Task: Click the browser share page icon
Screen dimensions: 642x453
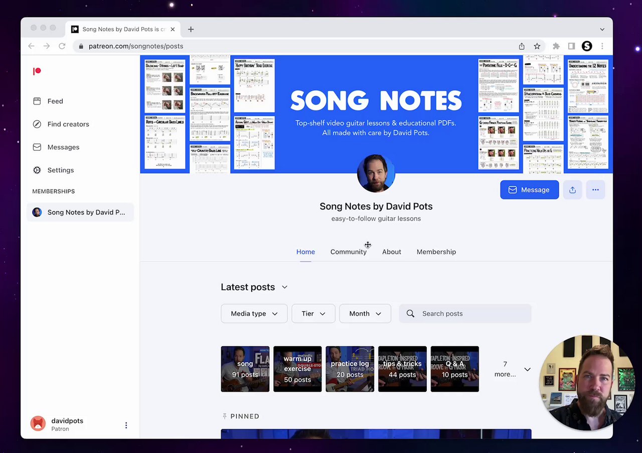Action: [x=522, y=46]
